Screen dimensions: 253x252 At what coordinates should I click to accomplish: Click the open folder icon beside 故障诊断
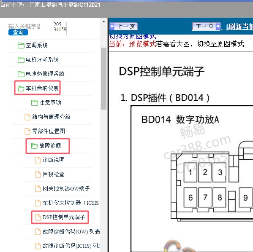(x=35, y=146)
